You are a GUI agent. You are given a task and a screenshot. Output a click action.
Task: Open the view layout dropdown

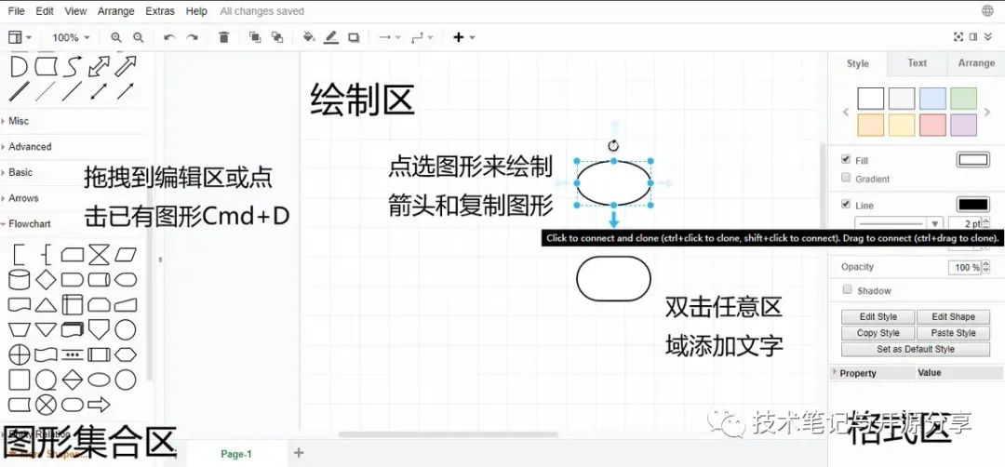20,38
